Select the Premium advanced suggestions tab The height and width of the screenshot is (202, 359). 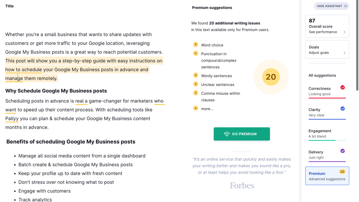tap(327, 176)
